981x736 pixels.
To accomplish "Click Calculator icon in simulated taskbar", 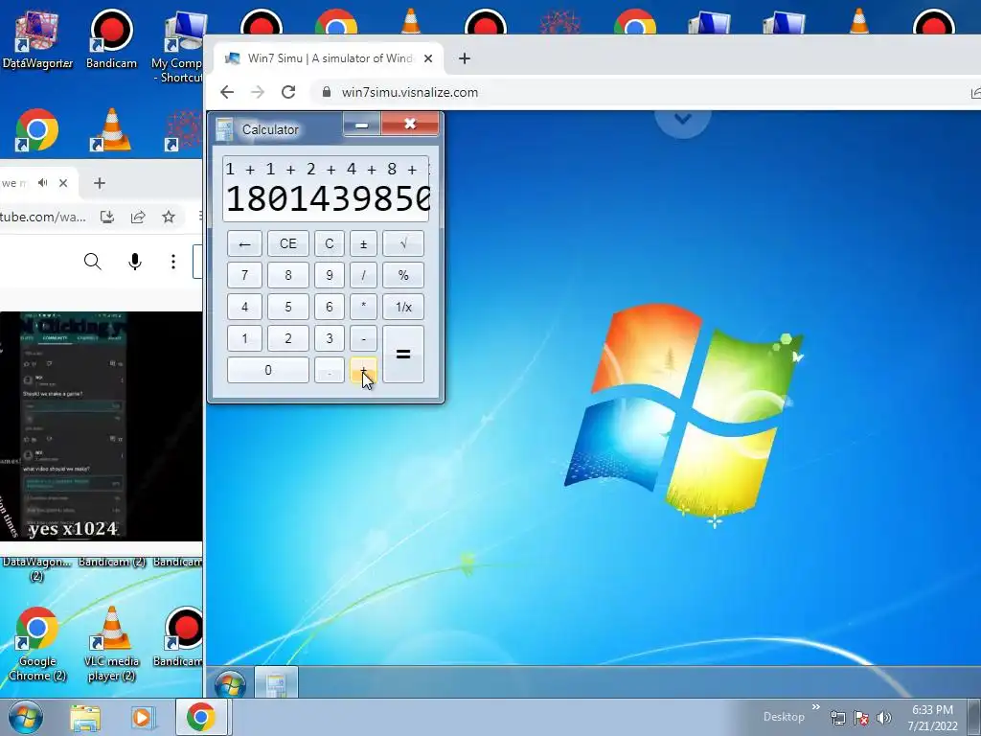I will click(x=276, y=683).
